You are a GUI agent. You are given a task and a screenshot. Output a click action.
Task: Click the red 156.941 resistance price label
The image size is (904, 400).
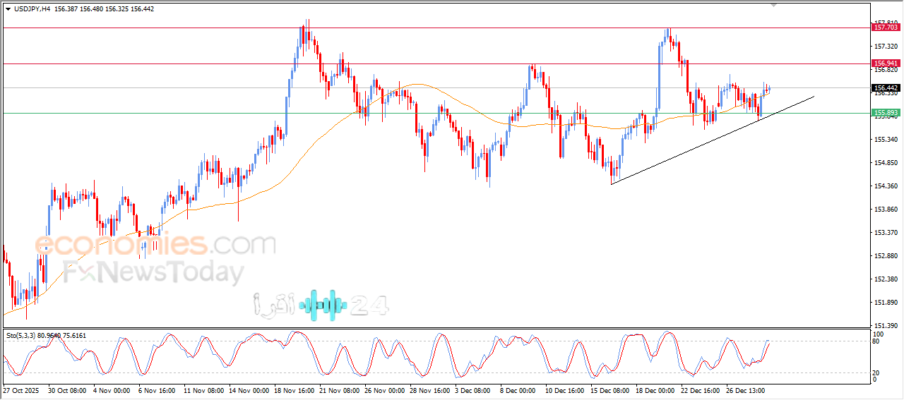[886, 63]
